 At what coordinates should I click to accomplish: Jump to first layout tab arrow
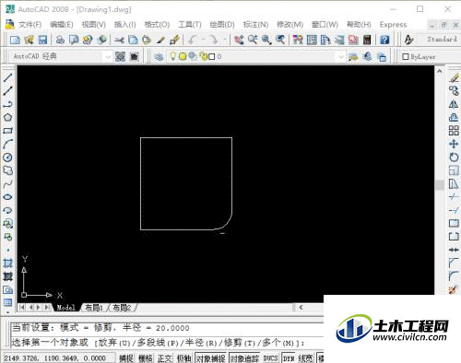21,307
